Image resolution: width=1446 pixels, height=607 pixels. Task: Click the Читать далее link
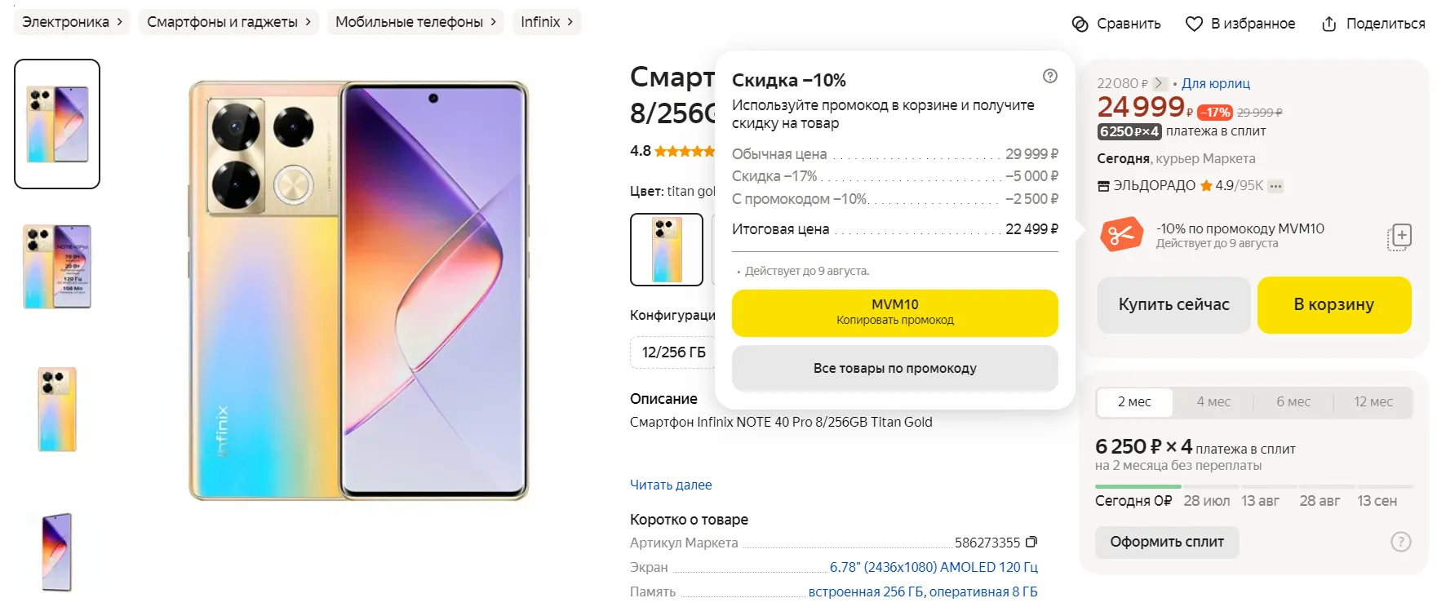[671, 485]
